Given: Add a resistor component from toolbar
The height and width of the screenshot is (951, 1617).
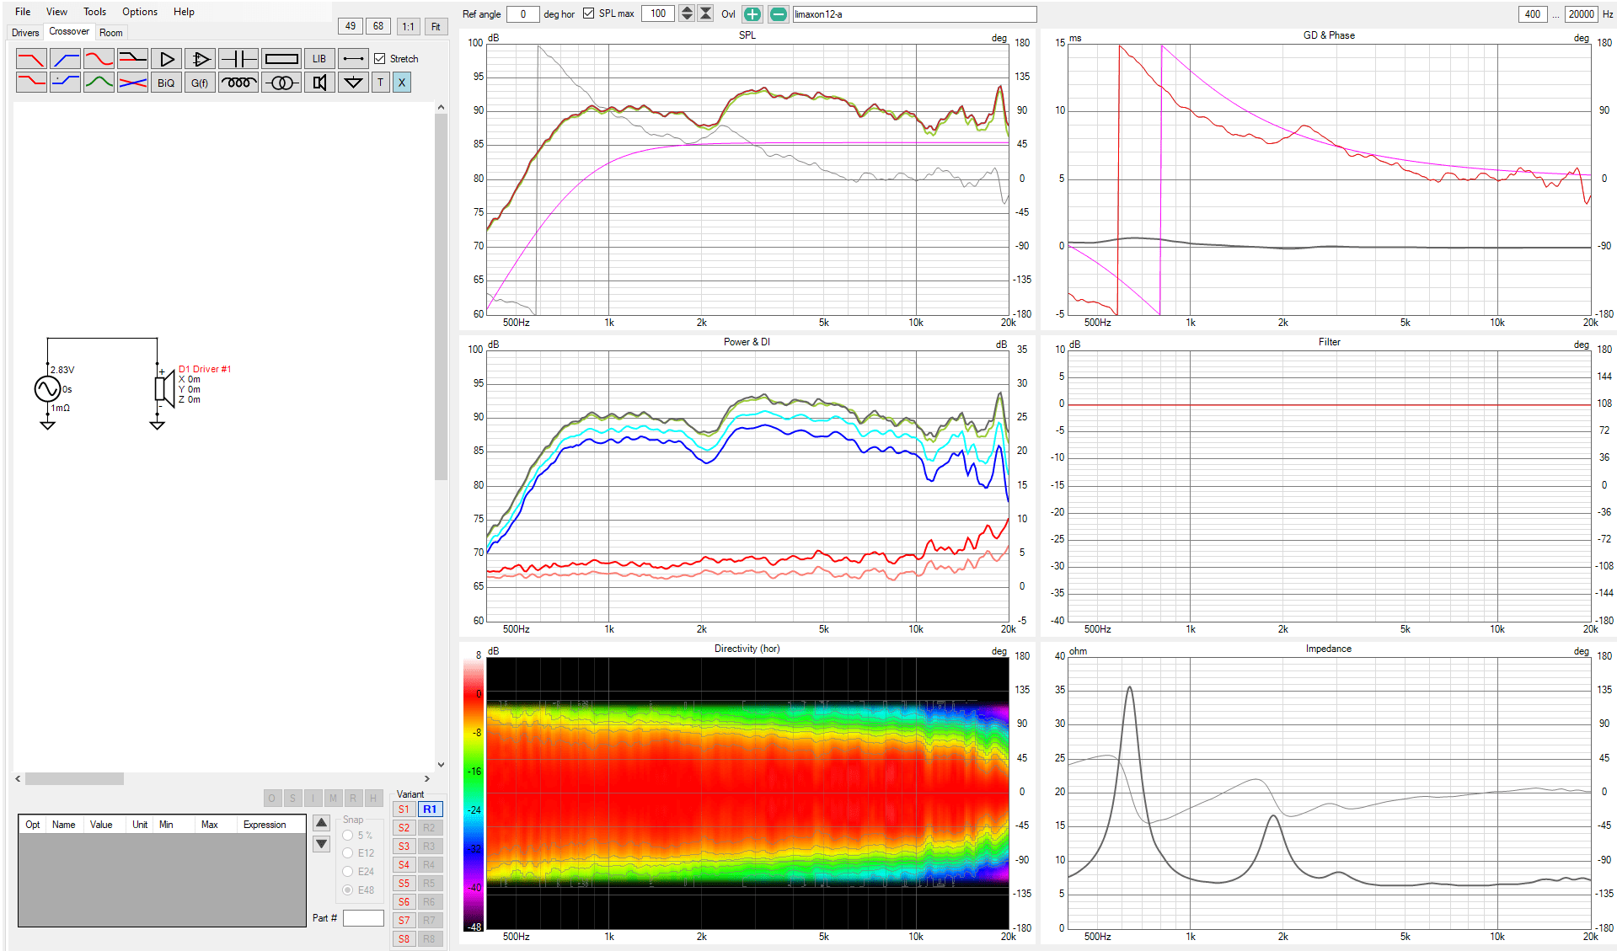Looking at the screenshot, I should point(281,59).
